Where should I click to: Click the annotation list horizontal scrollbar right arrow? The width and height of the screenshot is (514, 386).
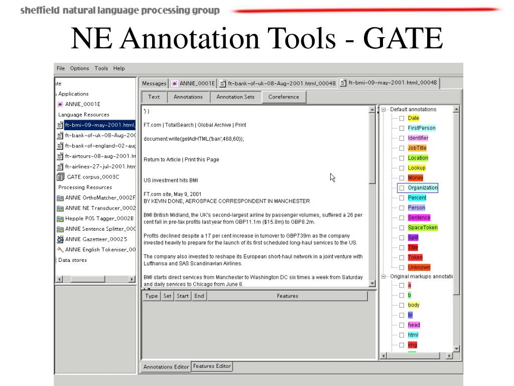tap(449, 356)
